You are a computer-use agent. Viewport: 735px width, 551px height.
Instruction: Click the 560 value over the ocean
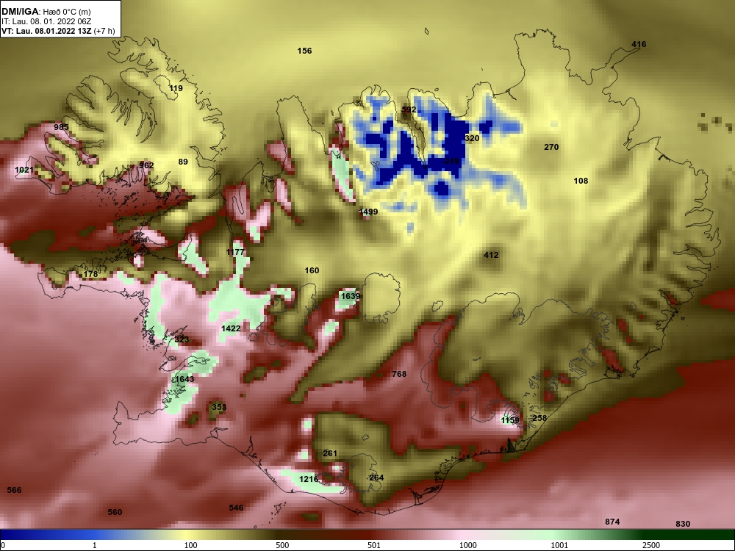(115, 512)
